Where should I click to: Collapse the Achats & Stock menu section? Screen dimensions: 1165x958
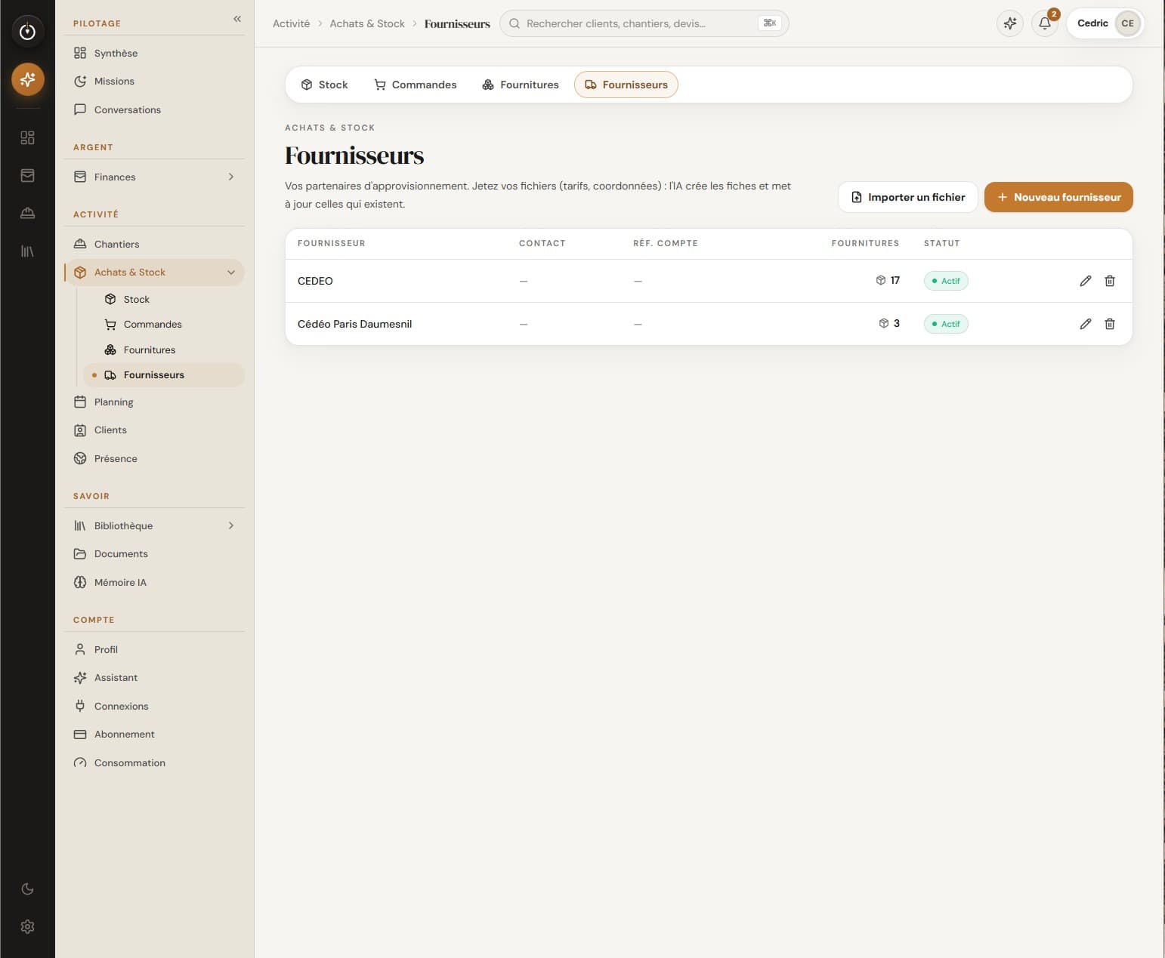[231, 273]
